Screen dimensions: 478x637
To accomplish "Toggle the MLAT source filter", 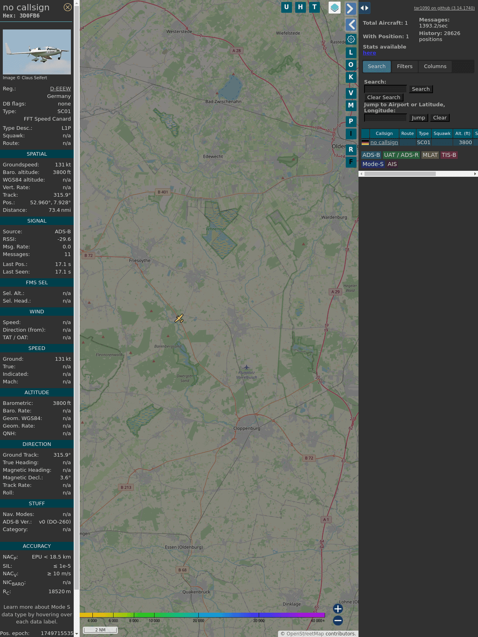I will click(x=430, y=155).
